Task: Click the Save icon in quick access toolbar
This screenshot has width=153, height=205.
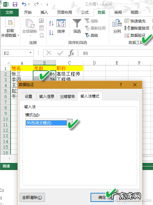Action: point(15,4)
